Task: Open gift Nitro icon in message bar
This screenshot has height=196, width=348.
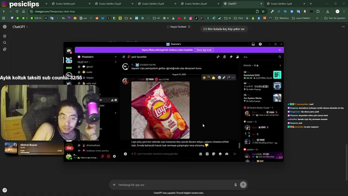Action: point(201,154)
